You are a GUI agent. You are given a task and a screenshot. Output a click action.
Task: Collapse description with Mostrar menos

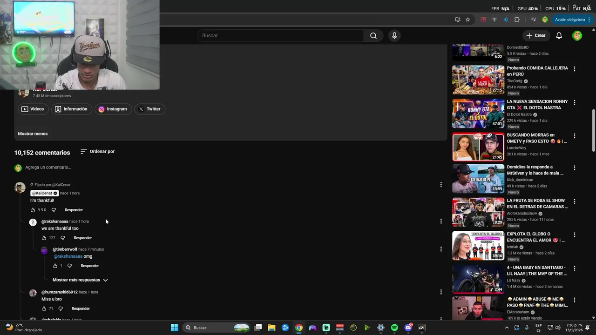(33, 134)
